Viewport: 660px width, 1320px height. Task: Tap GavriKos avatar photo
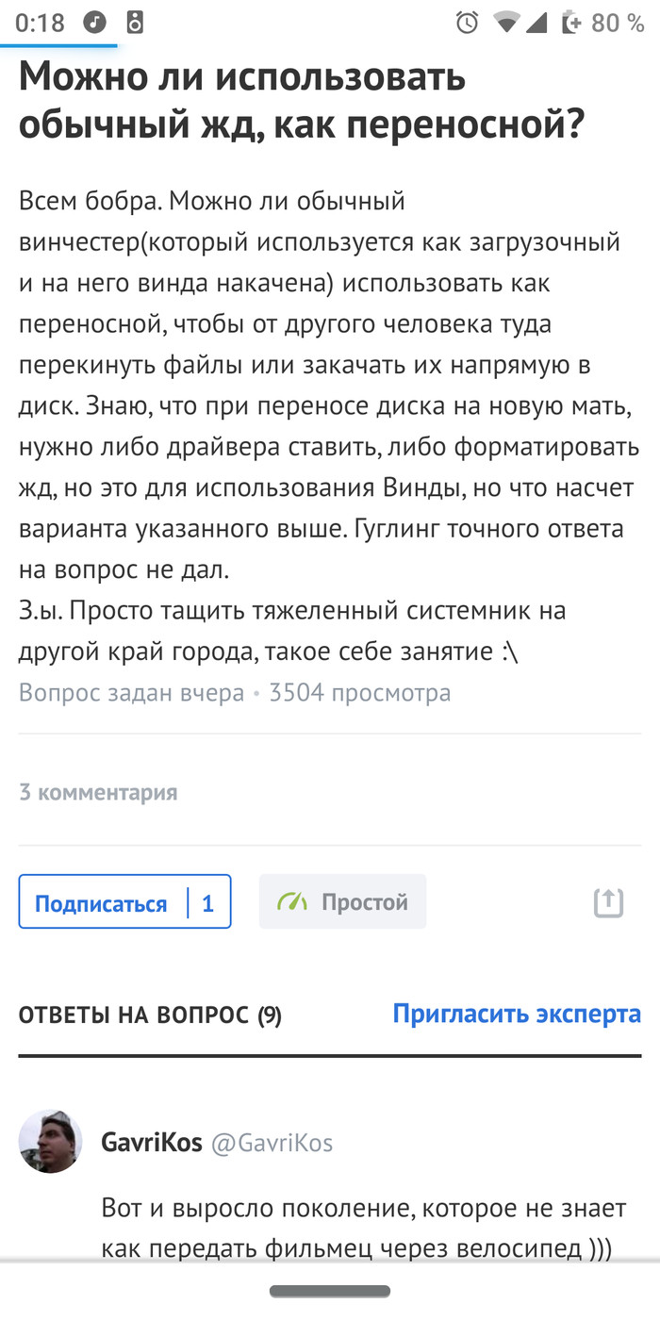51,1142
